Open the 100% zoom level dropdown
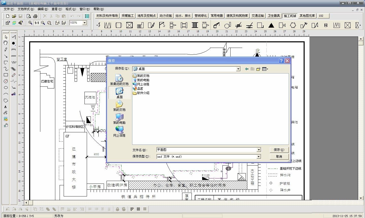The height and width of the screenshot is (218, 365). [85, 23]
